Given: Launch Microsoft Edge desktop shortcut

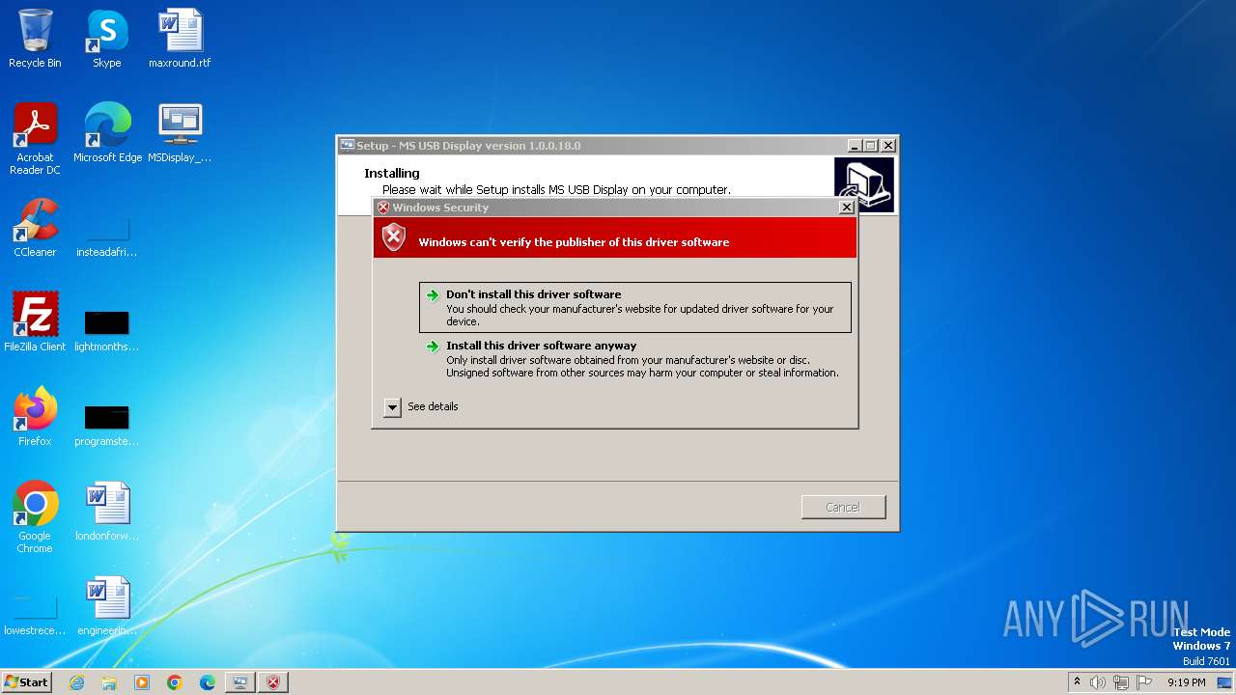Looking at the screenshot, I should pyautogui.click(x=107, y=133).
